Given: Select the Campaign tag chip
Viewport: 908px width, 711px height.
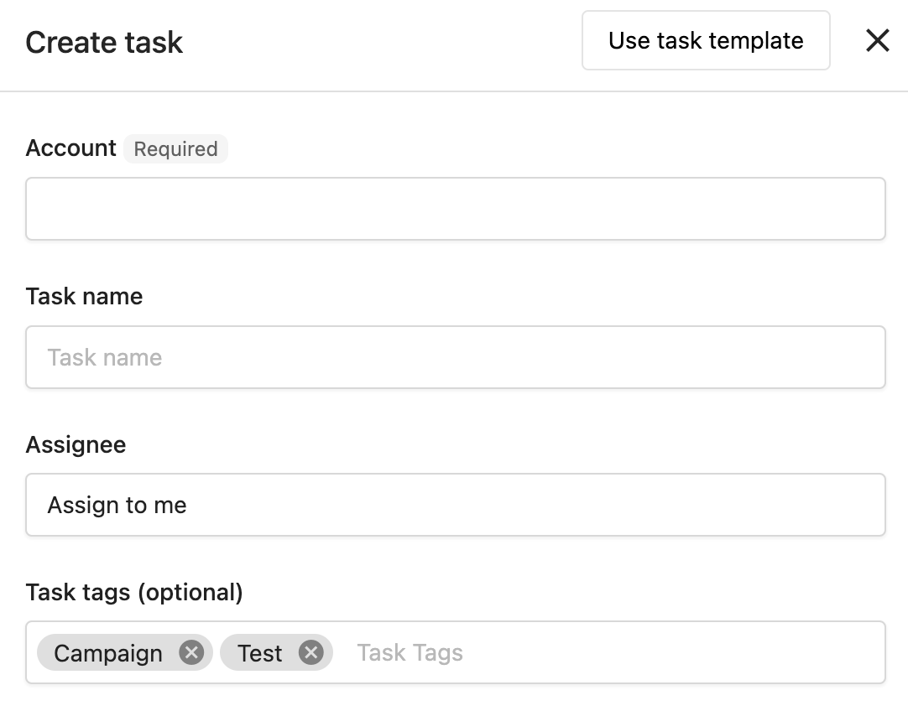Looking at the screenshot, I should pos(124,652).
